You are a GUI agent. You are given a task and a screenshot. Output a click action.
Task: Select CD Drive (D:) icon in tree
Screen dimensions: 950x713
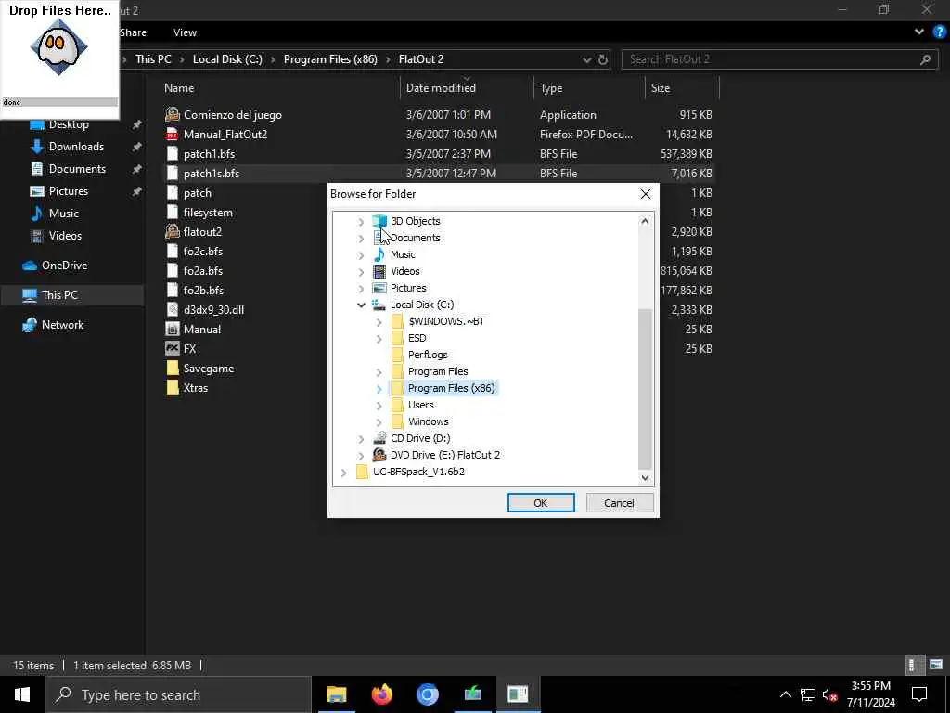(x=379, y=438)
